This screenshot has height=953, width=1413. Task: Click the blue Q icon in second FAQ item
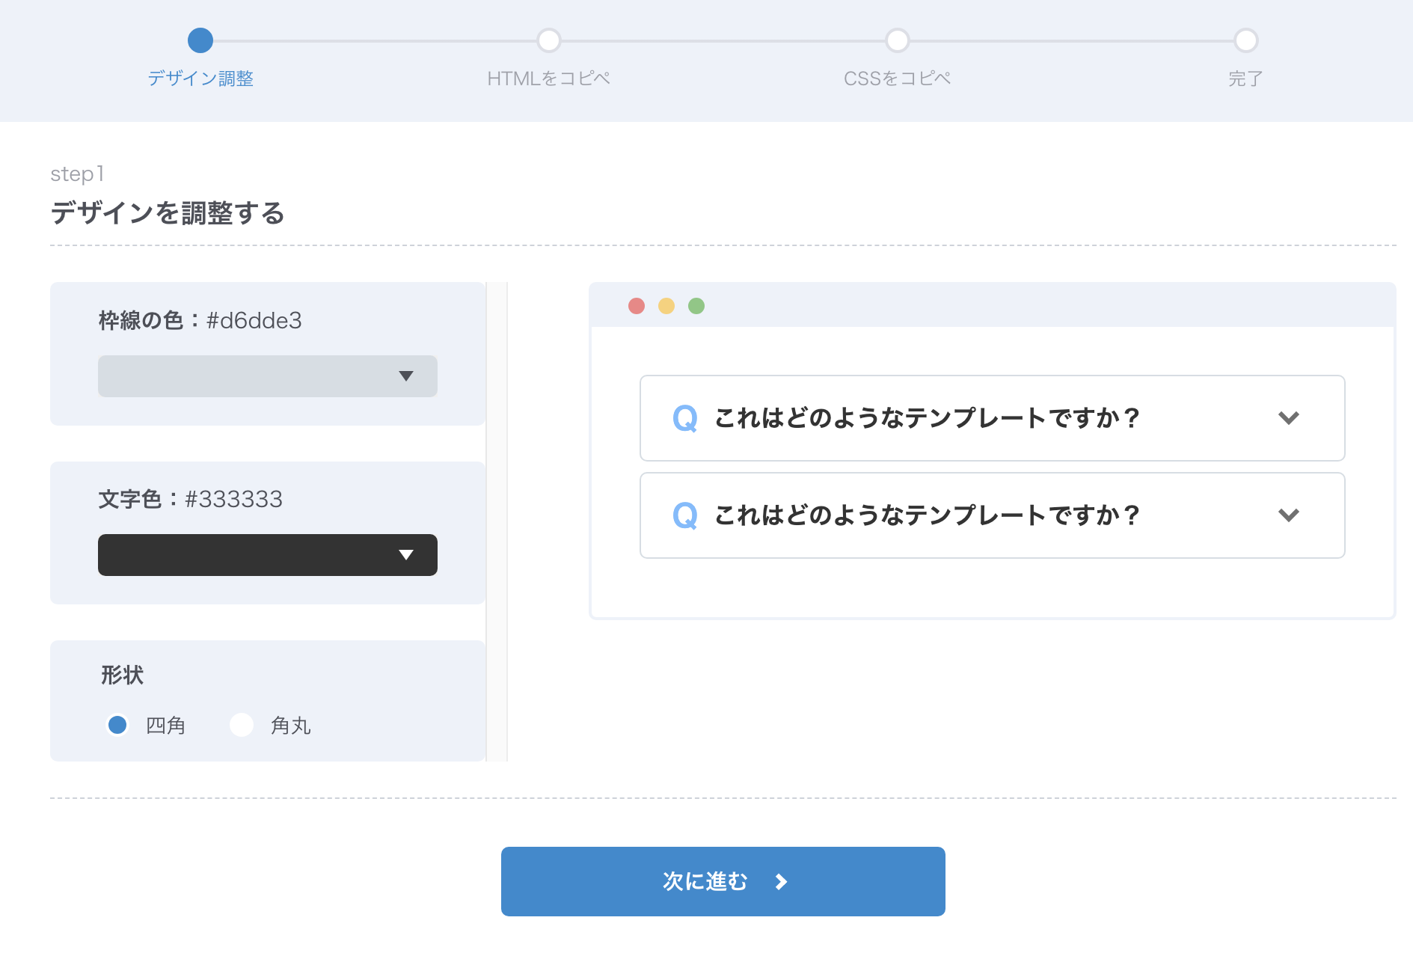point(684,515)
